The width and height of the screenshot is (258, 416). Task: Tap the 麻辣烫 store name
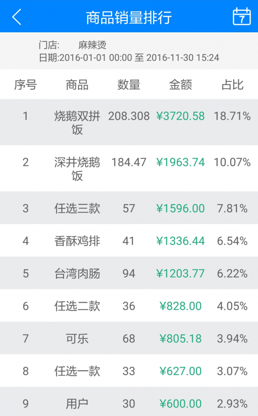tap(92, 45)
